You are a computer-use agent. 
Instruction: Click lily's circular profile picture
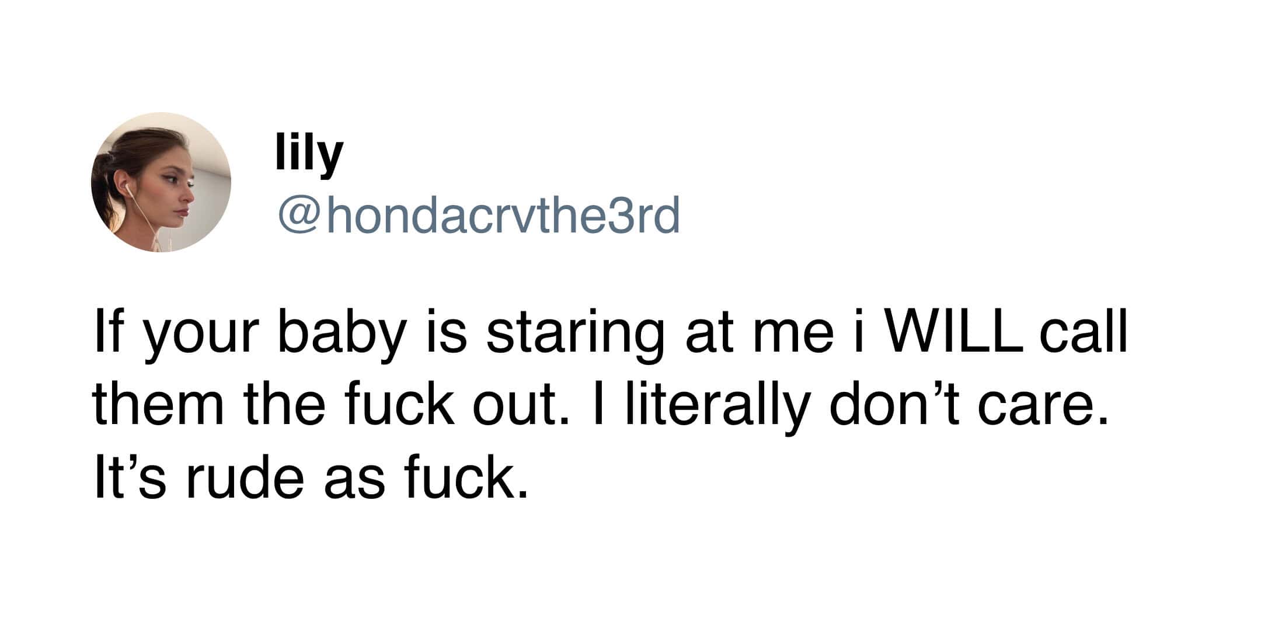(x=161, y=182)
